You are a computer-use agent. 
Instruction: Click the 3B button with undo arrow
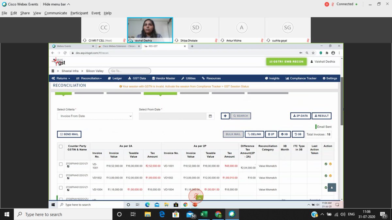298,134
